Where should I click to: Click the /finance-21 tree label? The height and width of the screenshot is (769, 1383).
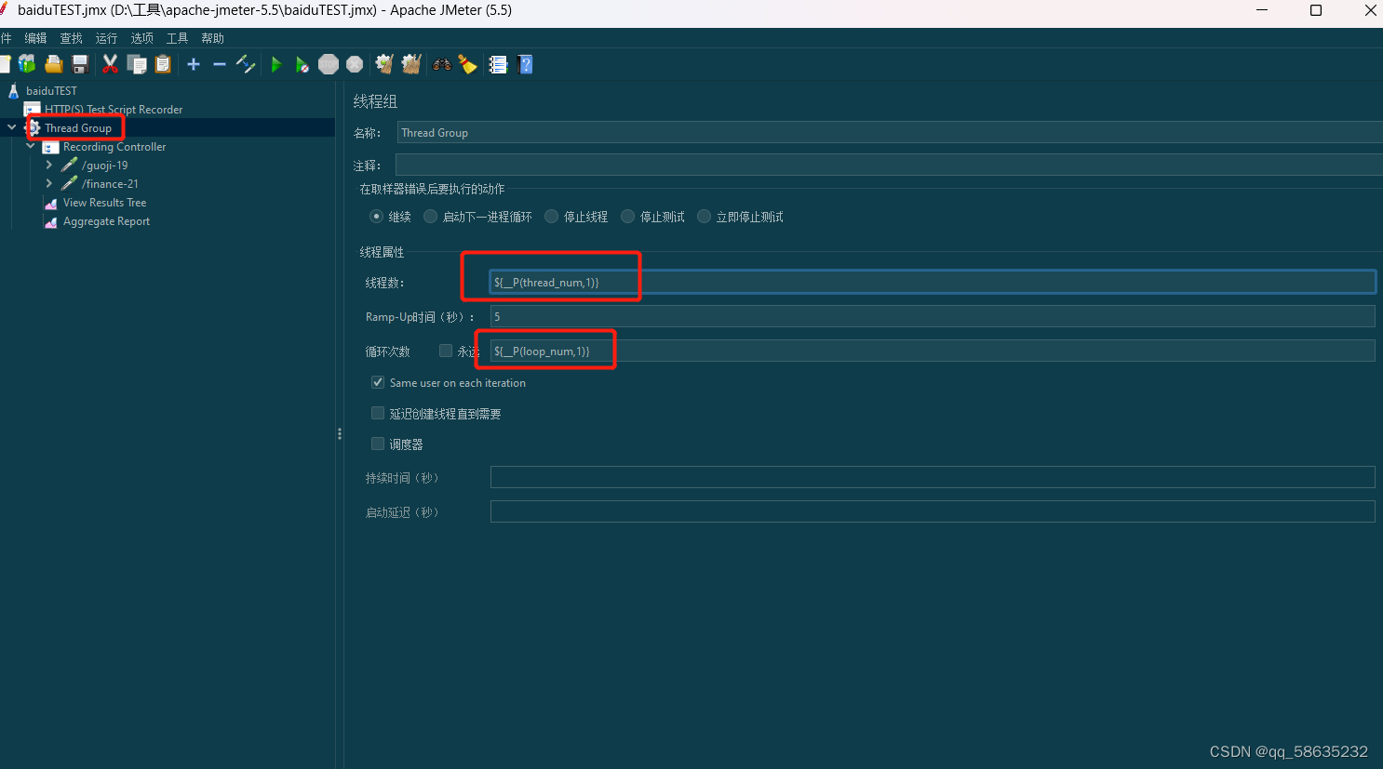click(x=110, y=184)
